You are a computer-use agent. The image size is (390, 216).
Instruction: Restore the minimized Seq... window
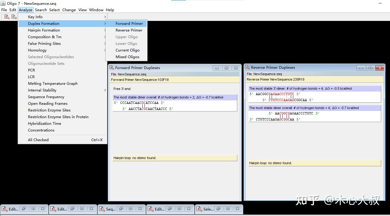click(121, 209)
